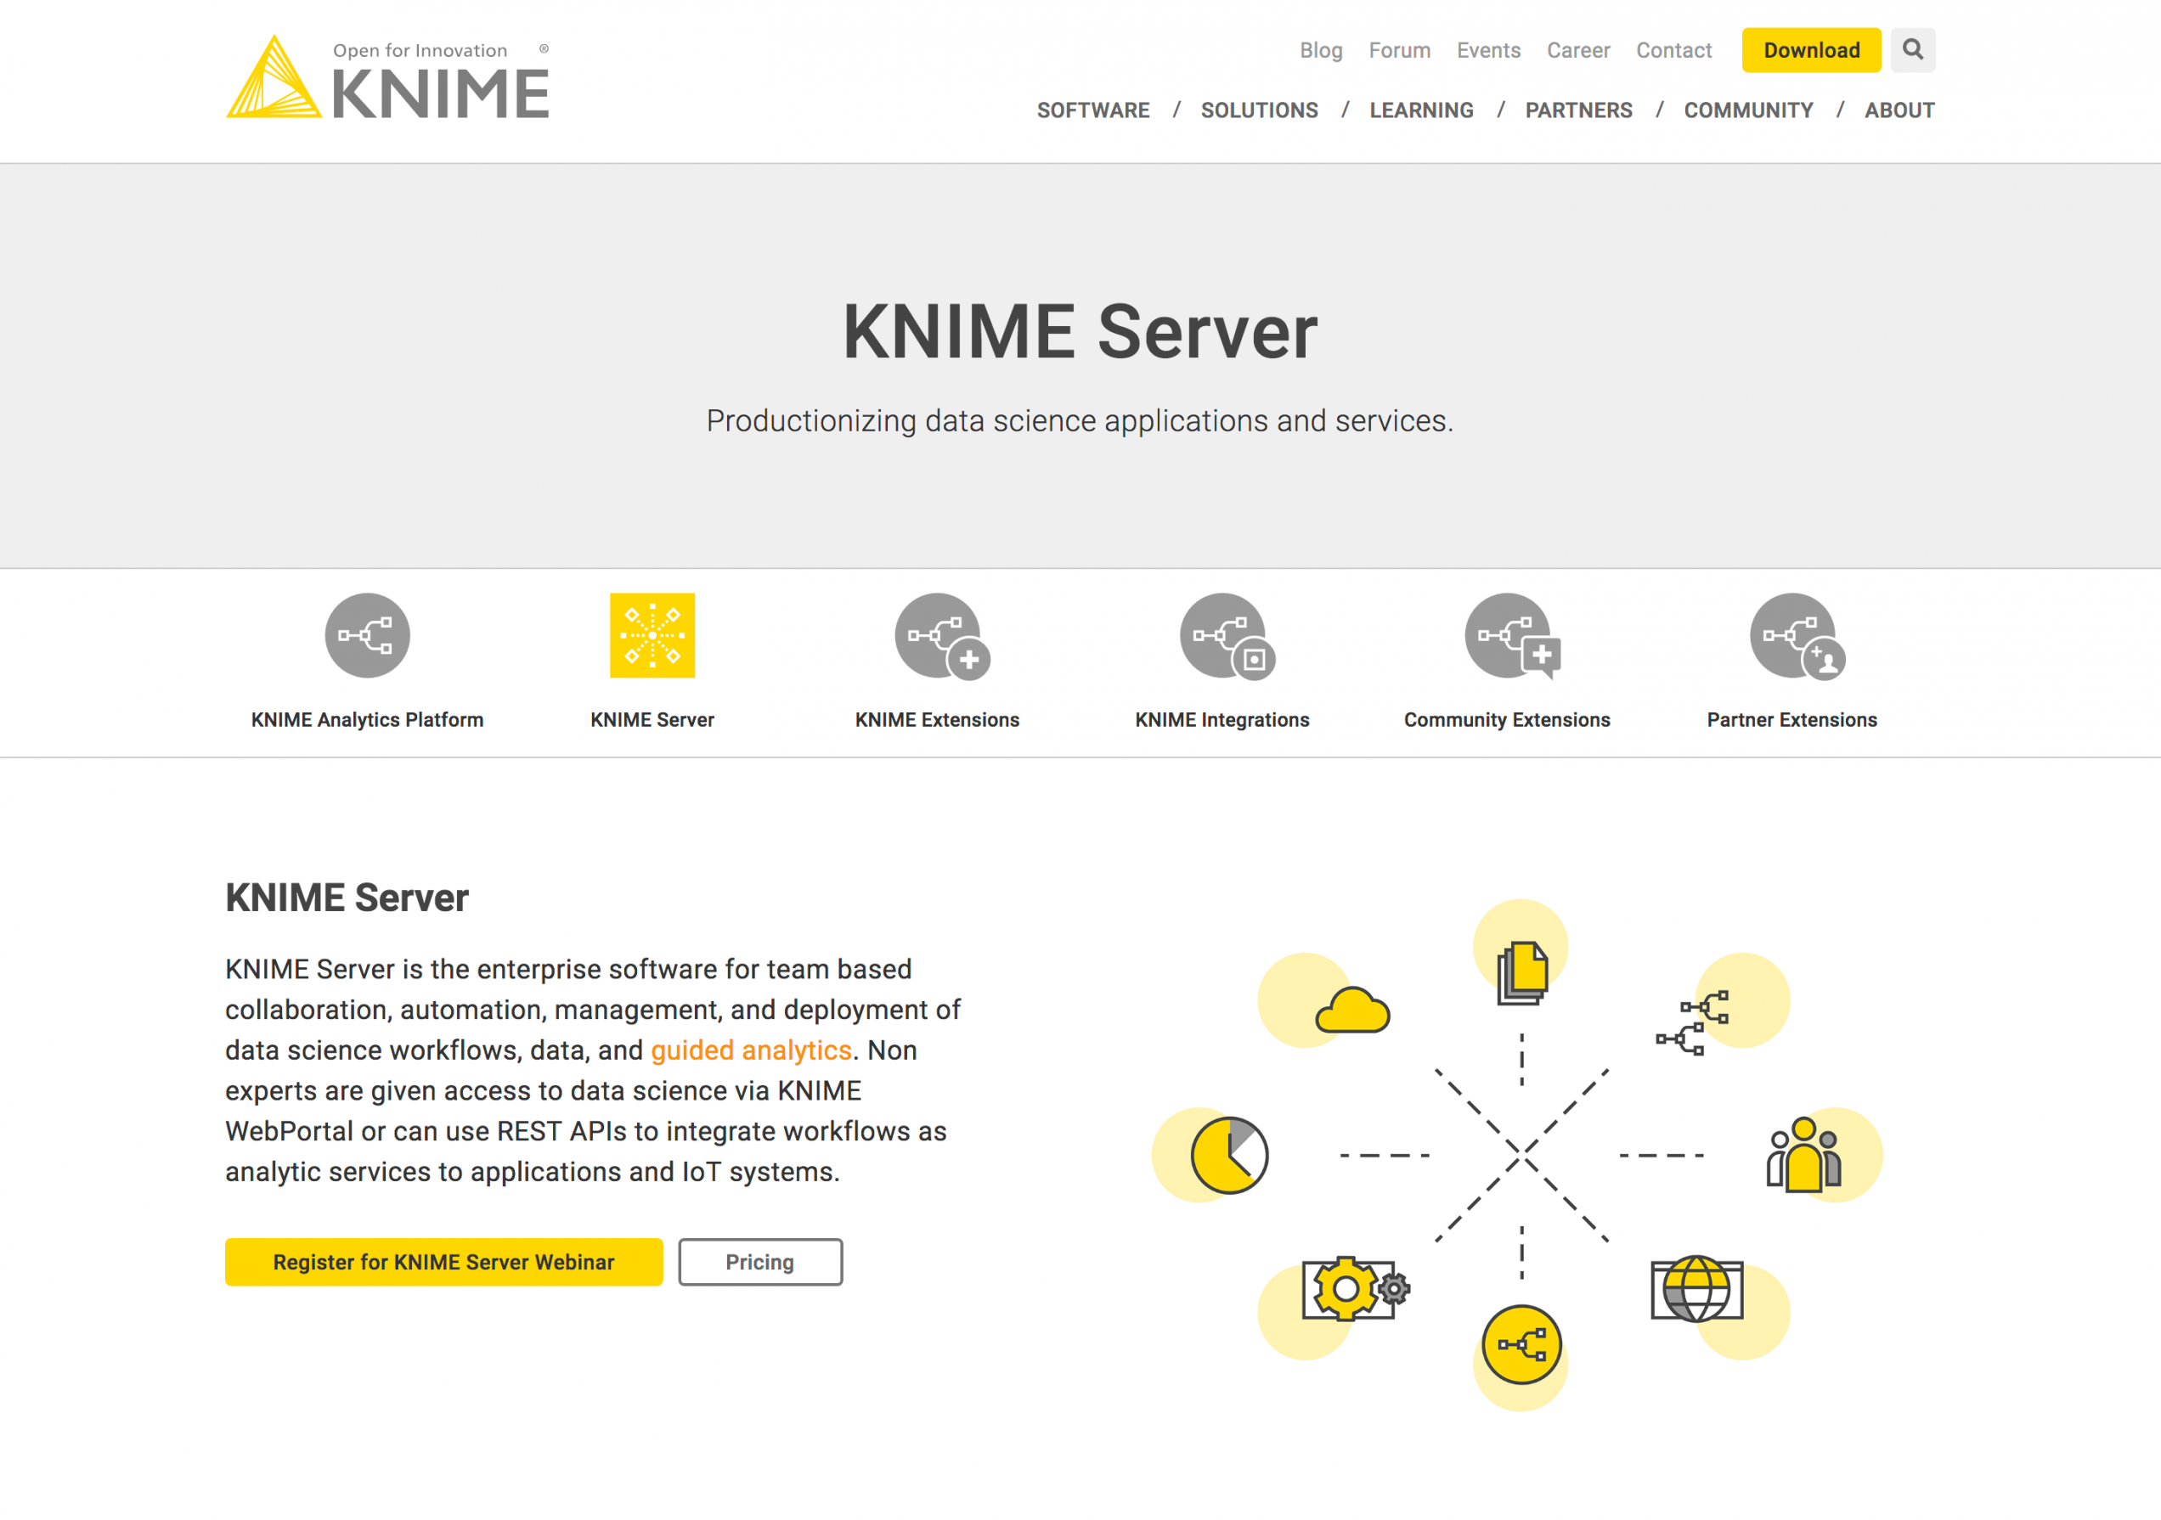Click the Pricing button
Screen dimensions: 2161x1520
759,1262
